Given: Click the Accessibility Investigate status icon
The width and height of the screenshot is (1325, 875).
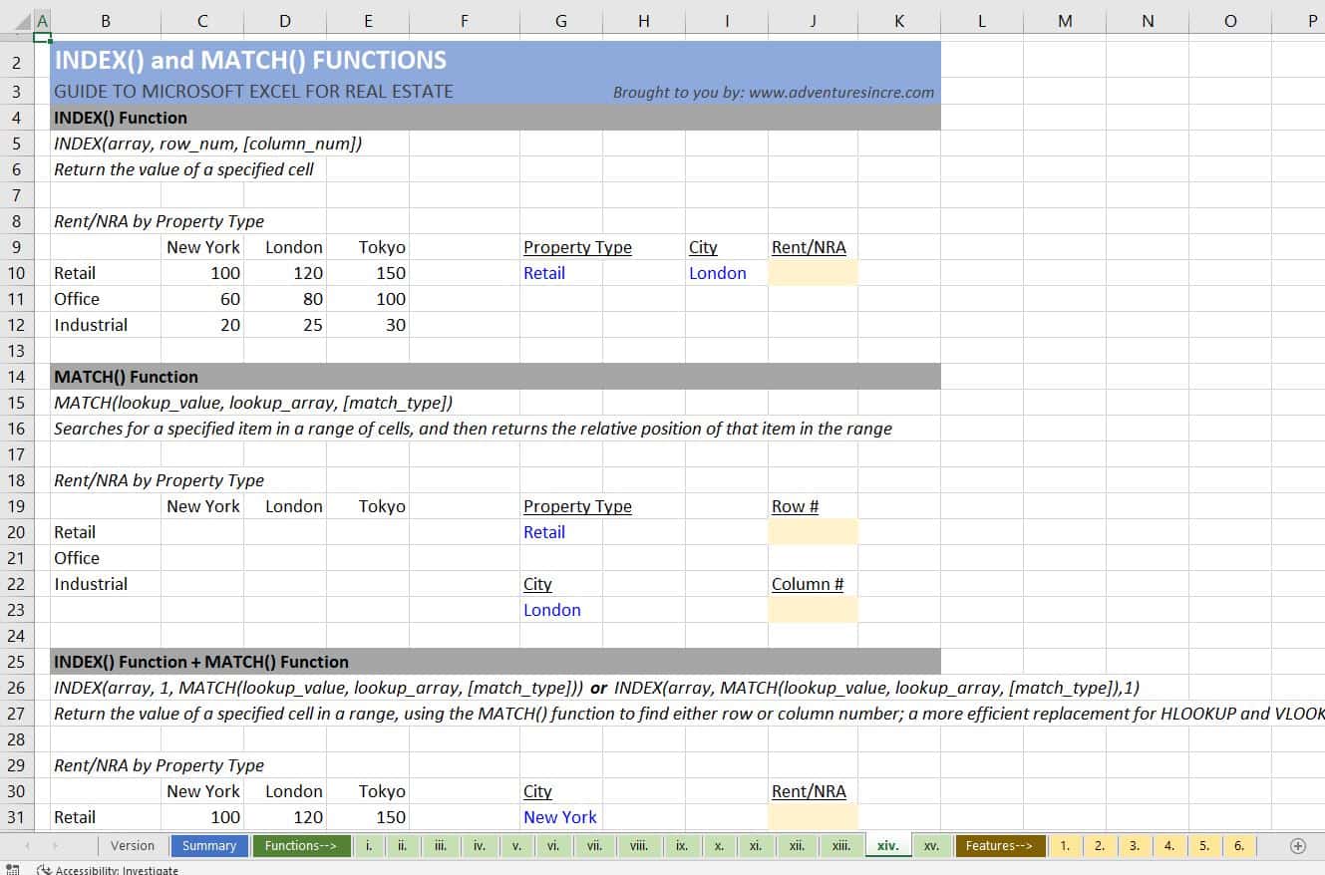Looking at the screenshot, I should tap(43, 869).
